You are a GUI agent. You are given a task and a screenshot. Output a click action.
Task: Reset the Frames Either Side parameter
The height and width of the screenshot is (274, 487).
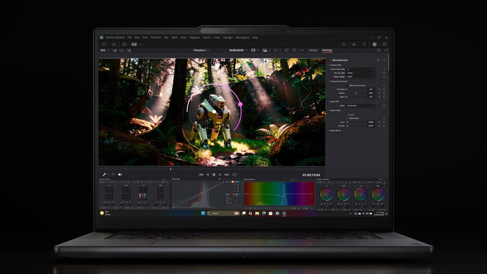pos(384,69)
